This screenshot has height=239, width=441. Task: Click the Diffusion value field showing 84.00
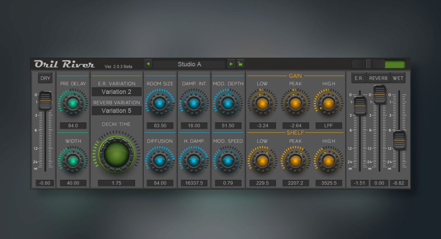[160, 183]
